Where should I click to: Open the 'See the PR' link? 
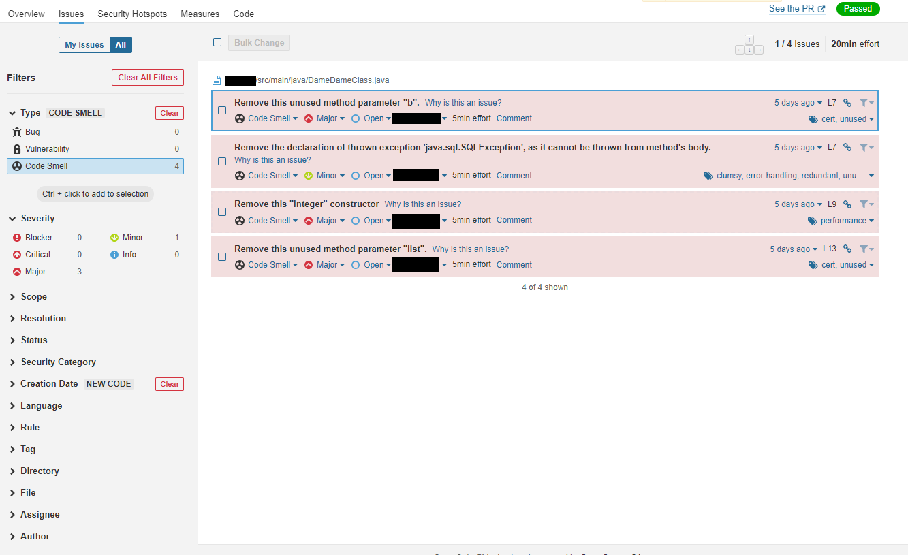pos(792,8)
